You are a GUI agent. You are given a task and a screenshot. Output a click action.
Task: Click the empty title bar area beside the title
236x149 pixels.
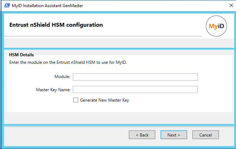point(155,6)
